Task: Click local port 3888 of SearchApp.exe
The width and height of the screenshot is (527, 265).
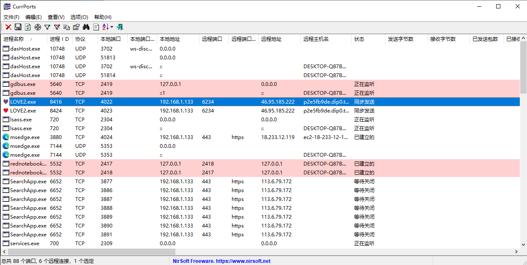Action: click(x=106, y=208)
